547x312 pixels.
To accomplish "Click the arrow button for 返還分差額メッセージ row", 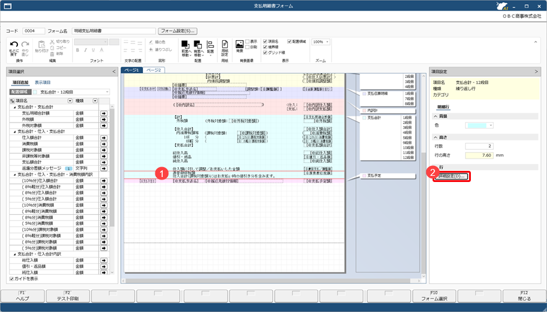I will [x=104, y=168].
